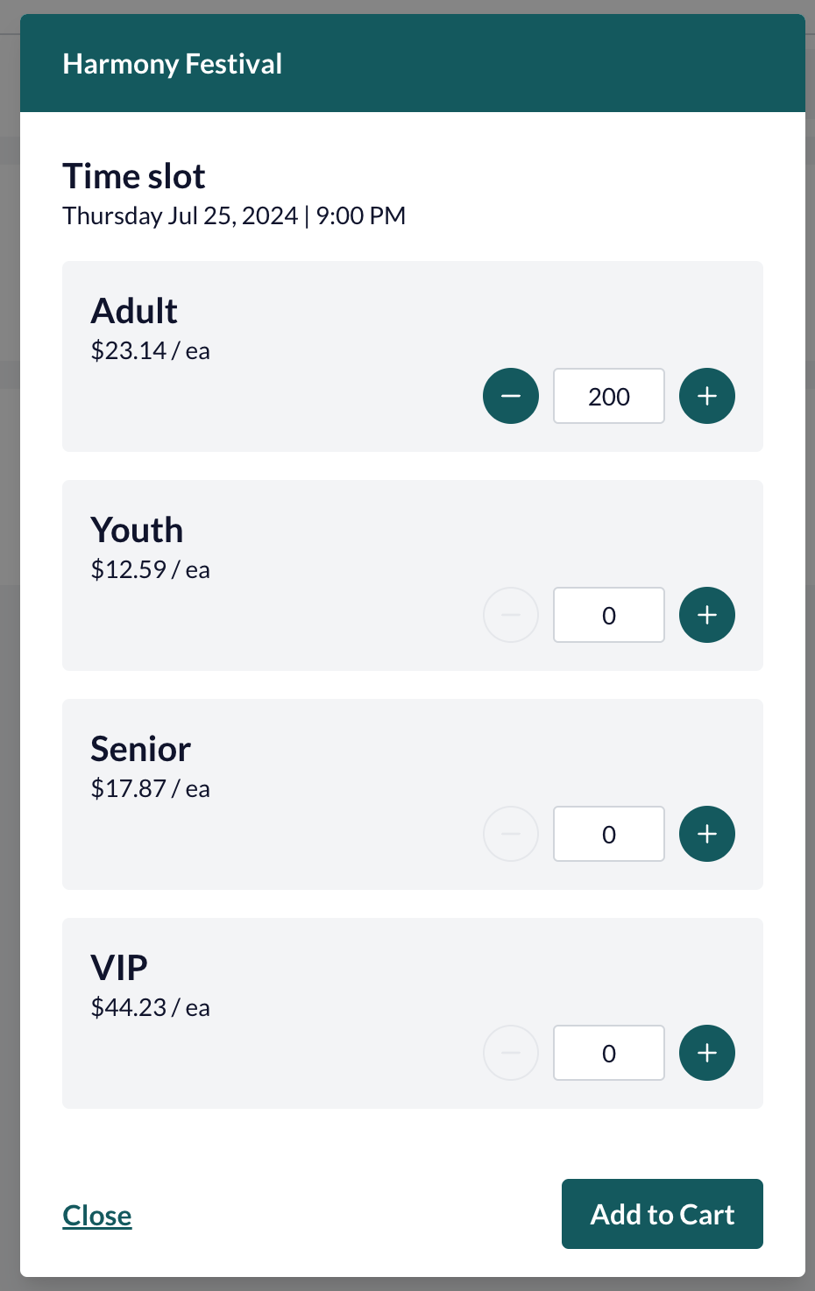Screen dimensions: 815x1291
Task: Click the Time slot heading
Action: click(x=134, y=176)
